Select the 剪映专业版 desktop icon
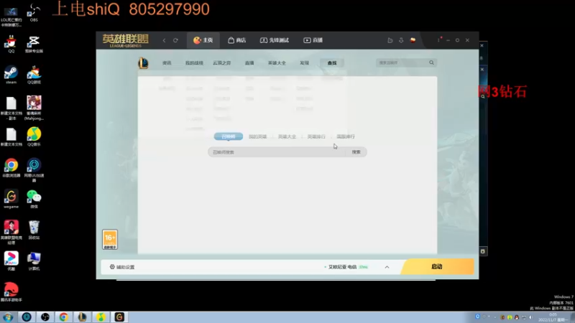575x323 pixels. click(x=34, y=44)
